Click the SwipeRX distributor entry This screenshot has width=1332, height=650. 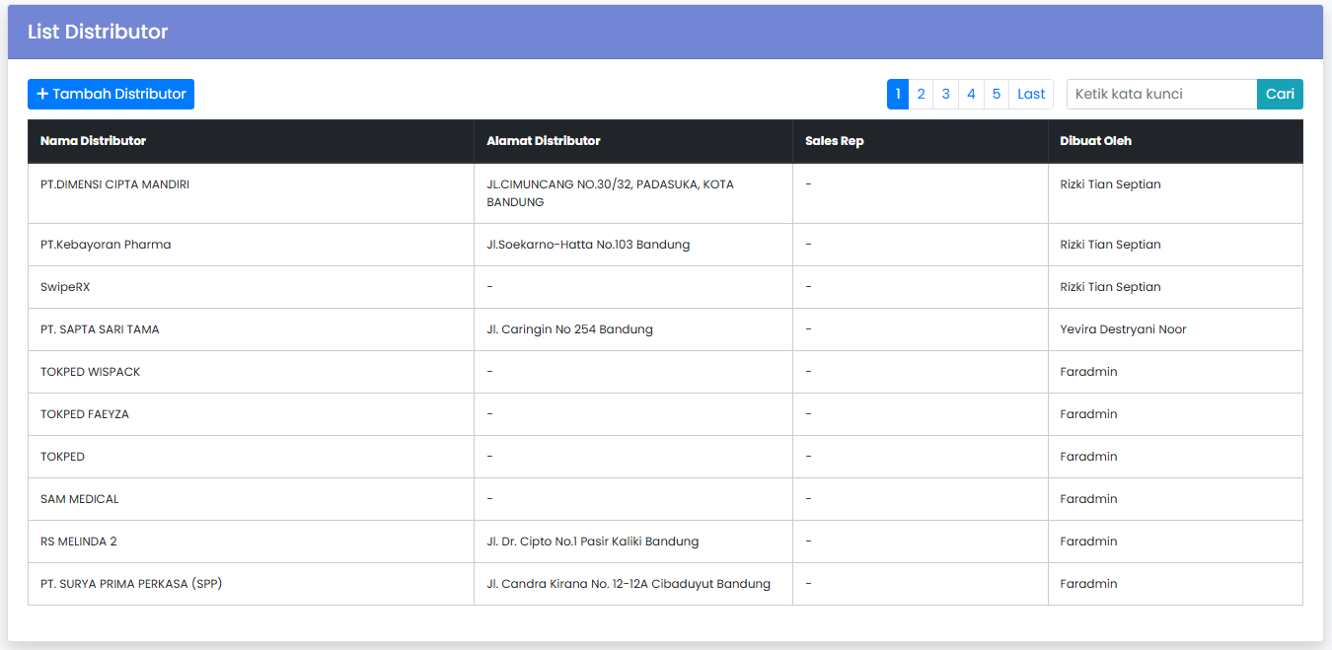(65, 287)
